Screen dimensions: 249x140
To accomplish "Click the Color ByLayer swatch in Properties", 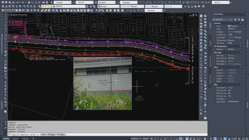I will [229, 26].
